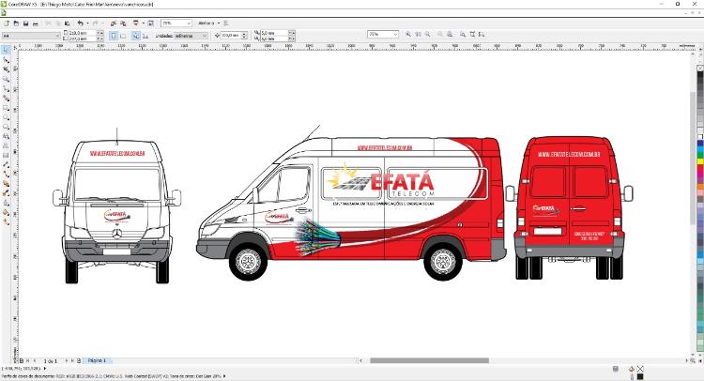Click the black outline color indicator
Image resolution: width=704 pixels, height=381 pixels.
coord(640,376)
